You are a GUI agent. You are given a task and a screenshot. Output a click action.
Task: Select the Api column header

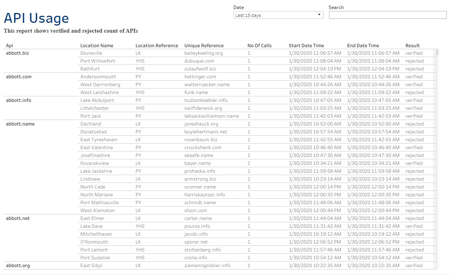pyautogui.click(x=9, y=46)
